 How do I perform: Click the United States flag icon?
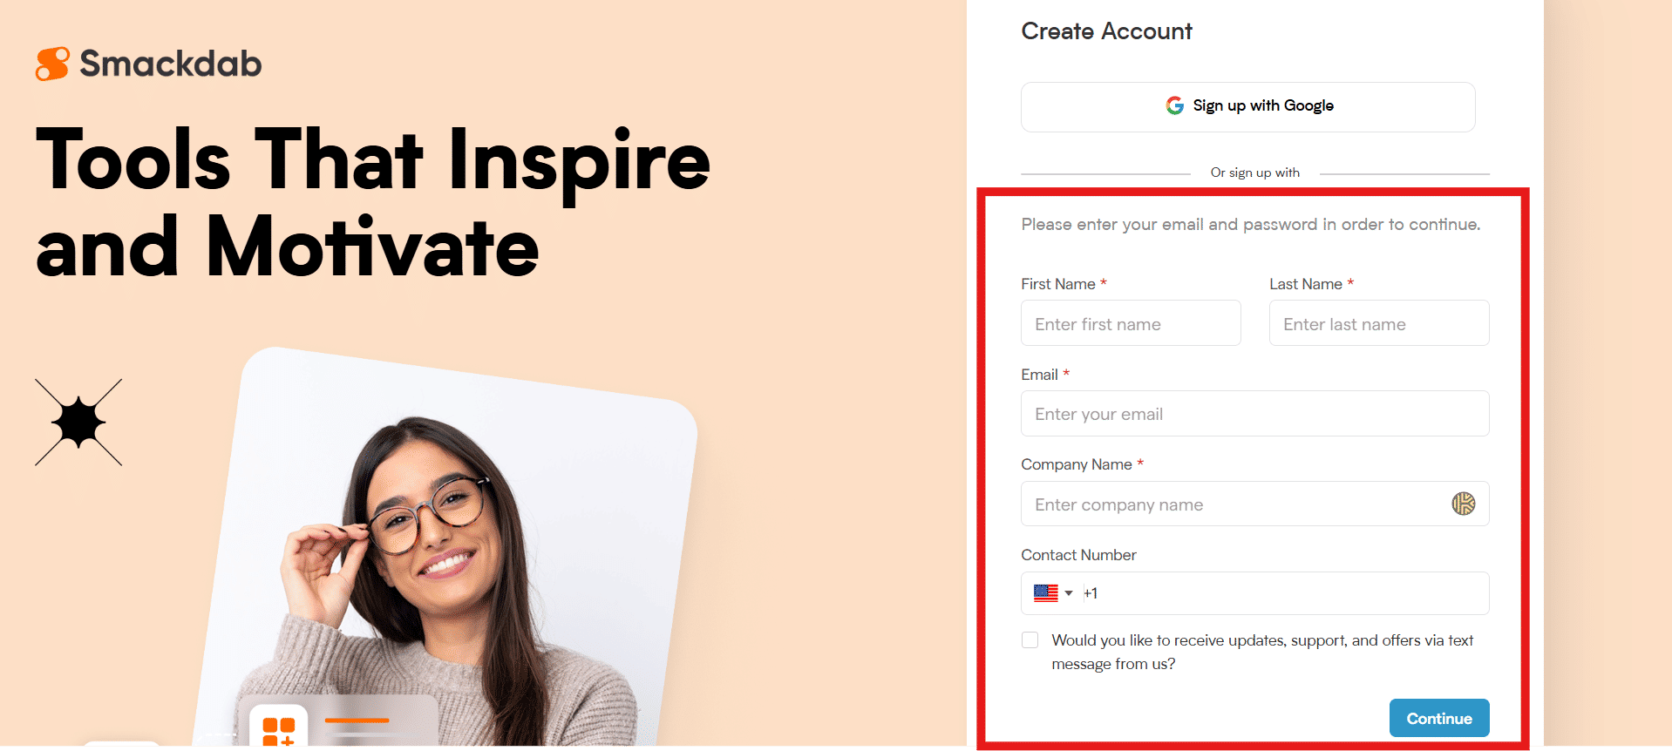pos(1046,593)
